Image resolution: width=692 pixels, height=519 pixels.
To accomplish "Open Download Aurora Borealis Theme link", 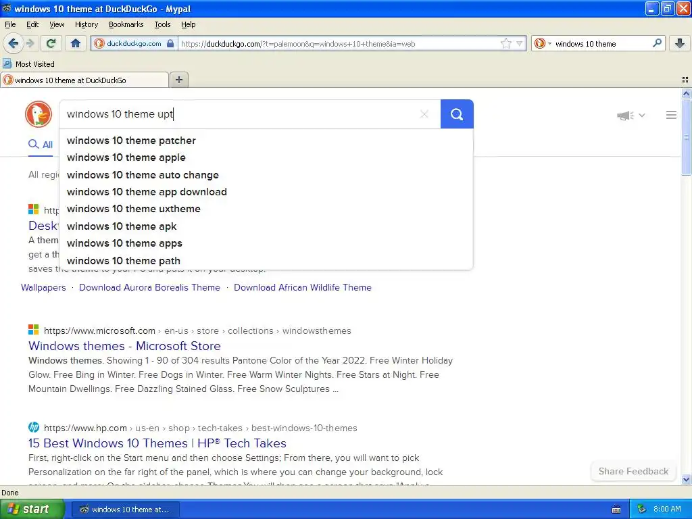I will 149,287.
